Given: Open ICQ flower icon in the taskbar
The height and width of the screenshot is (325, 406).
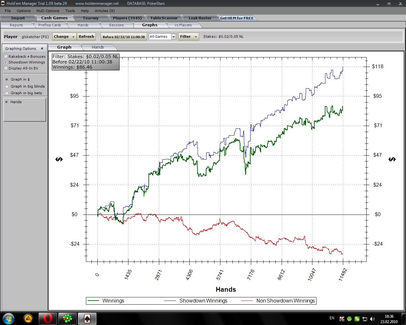Looking at the screenshot, I should tap(67, 318).
